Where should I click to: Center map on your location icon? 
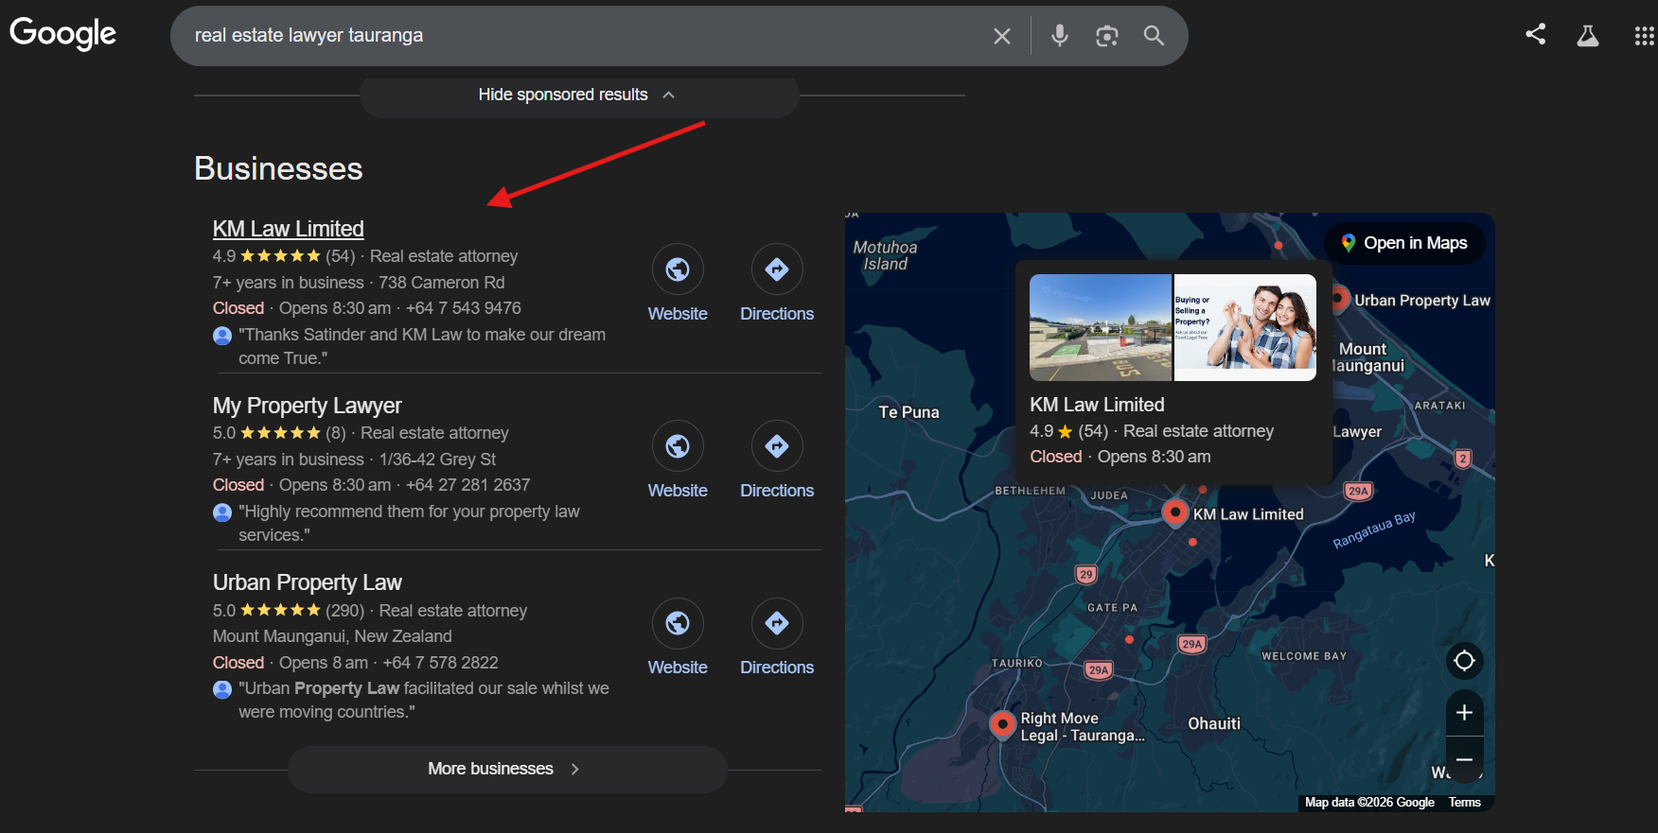(x=1464, y=660)
